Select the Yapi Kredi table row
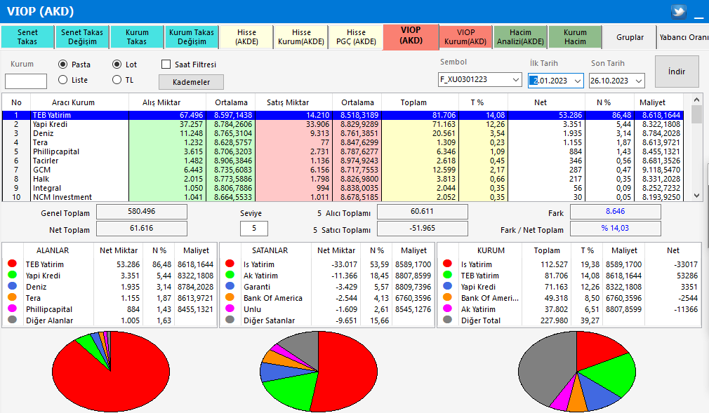 (x=343, y=124)
